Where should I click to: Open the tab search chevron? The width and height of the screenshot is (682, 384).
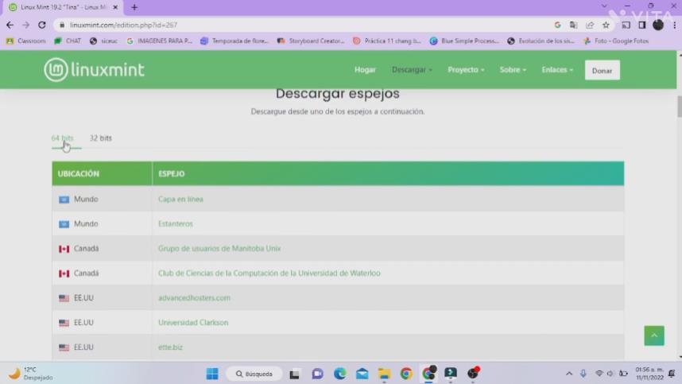604,6
